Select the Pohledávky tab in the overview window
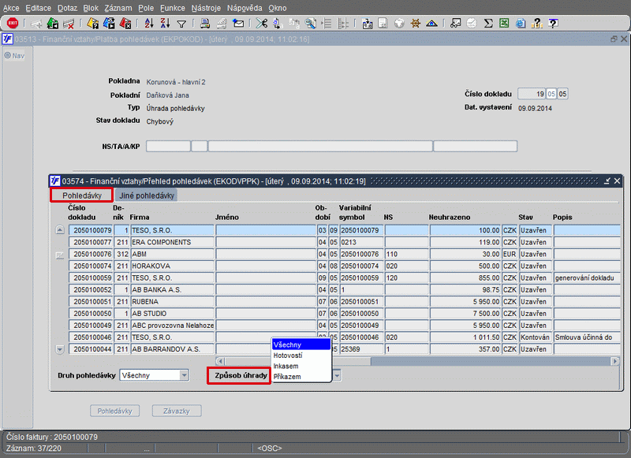The image size is (631, 458). click(x=82, y=195)
